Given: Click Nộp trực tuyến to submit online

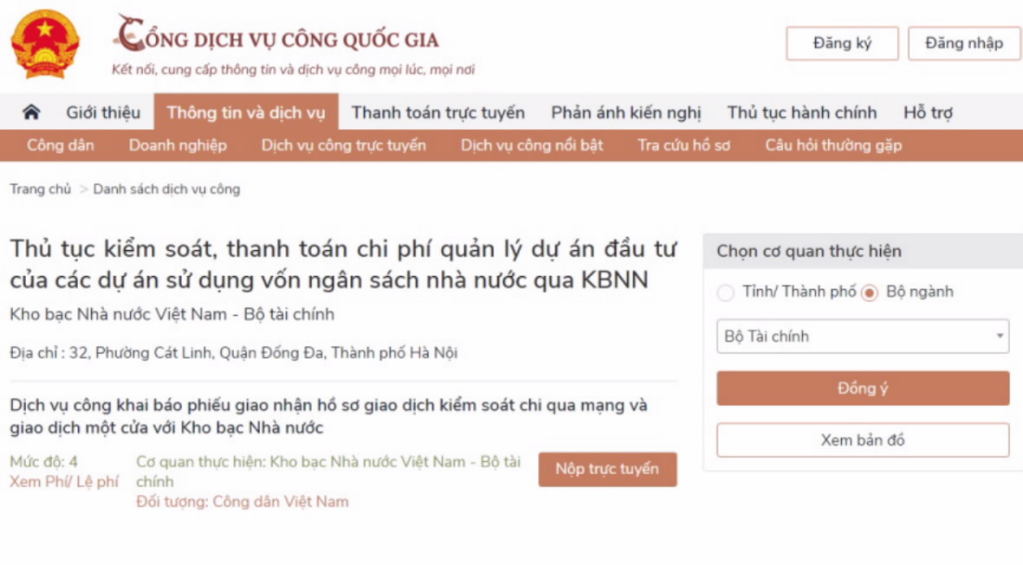Looking at the screenshot, I should pyautogui.click(x=607, y=470).
